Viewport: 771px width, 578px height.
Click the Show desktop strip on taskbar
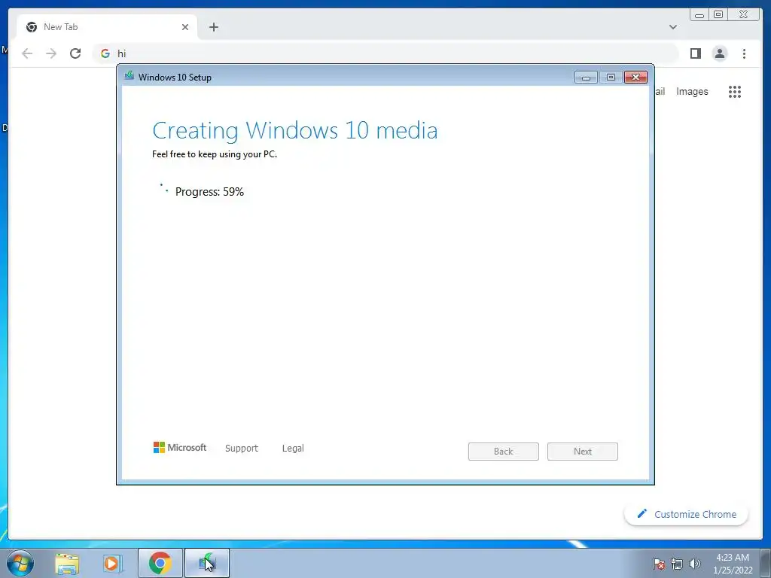(x=766, y=563)
